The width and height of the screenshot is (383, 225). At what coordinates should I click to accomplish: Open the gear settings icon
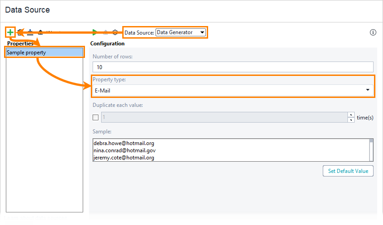tap(115, 32)
